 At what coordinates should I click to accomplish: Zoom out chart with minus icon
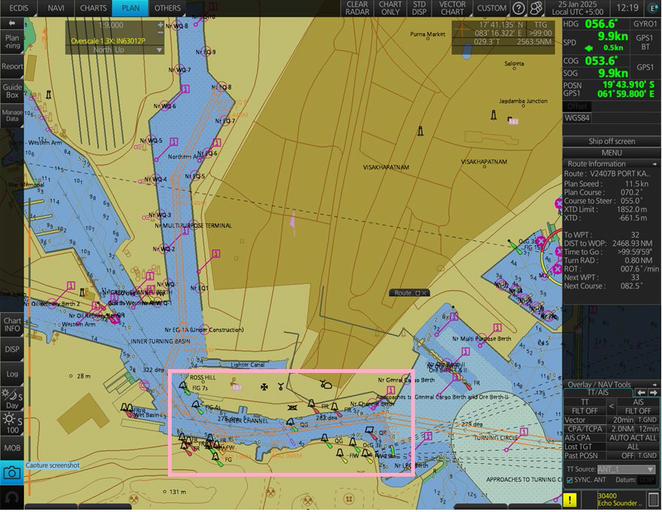coord(160,32)
